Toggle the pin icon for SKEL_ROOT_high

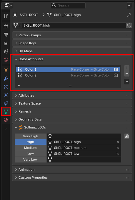click(x=129, y=15)
